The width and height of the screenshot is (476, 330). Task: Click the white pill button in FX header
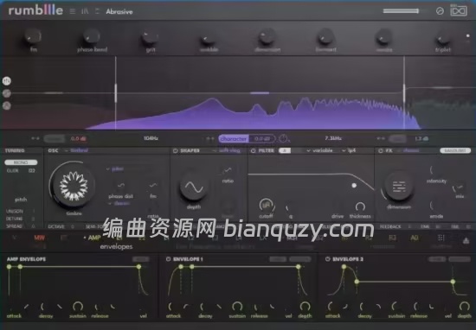455,150
